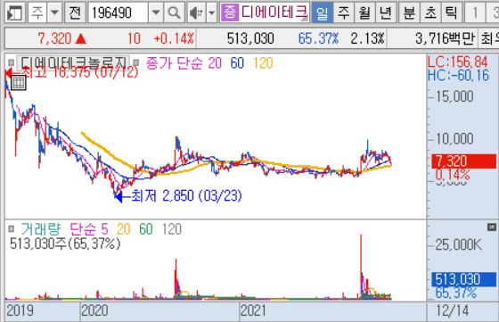Screen dimensions: 499x322
Task: Click the 3,716백만 trading value
Action: [x=445, y=39]
